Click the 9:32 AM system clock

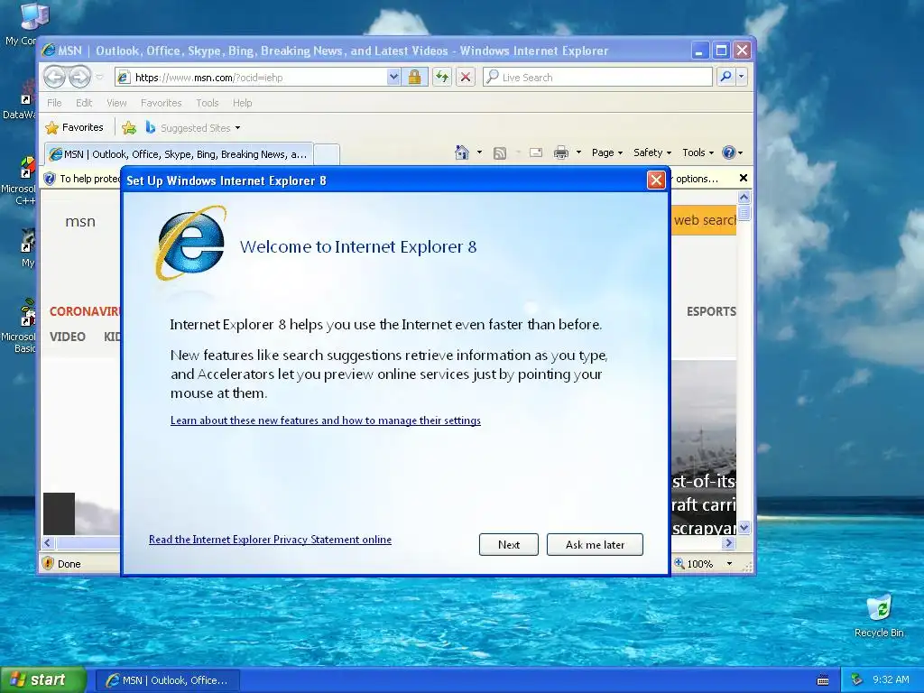point(891,679)
